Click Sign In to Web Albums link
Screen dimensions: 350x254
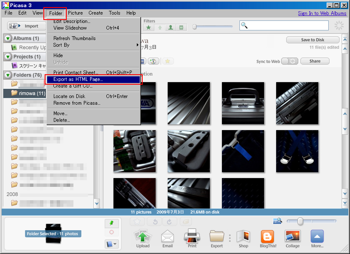click(x=322, y=13)
